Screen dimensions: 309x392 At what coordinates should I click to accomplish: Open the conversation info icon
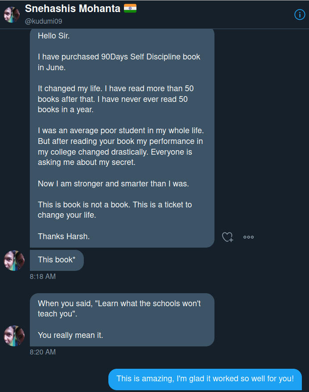pyautogui.click(x=300, y=15)
